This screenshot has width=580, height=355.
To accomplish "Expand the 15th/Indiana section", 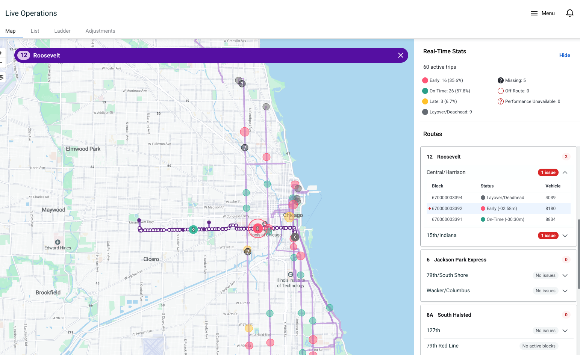I will [x=565, y=236].
